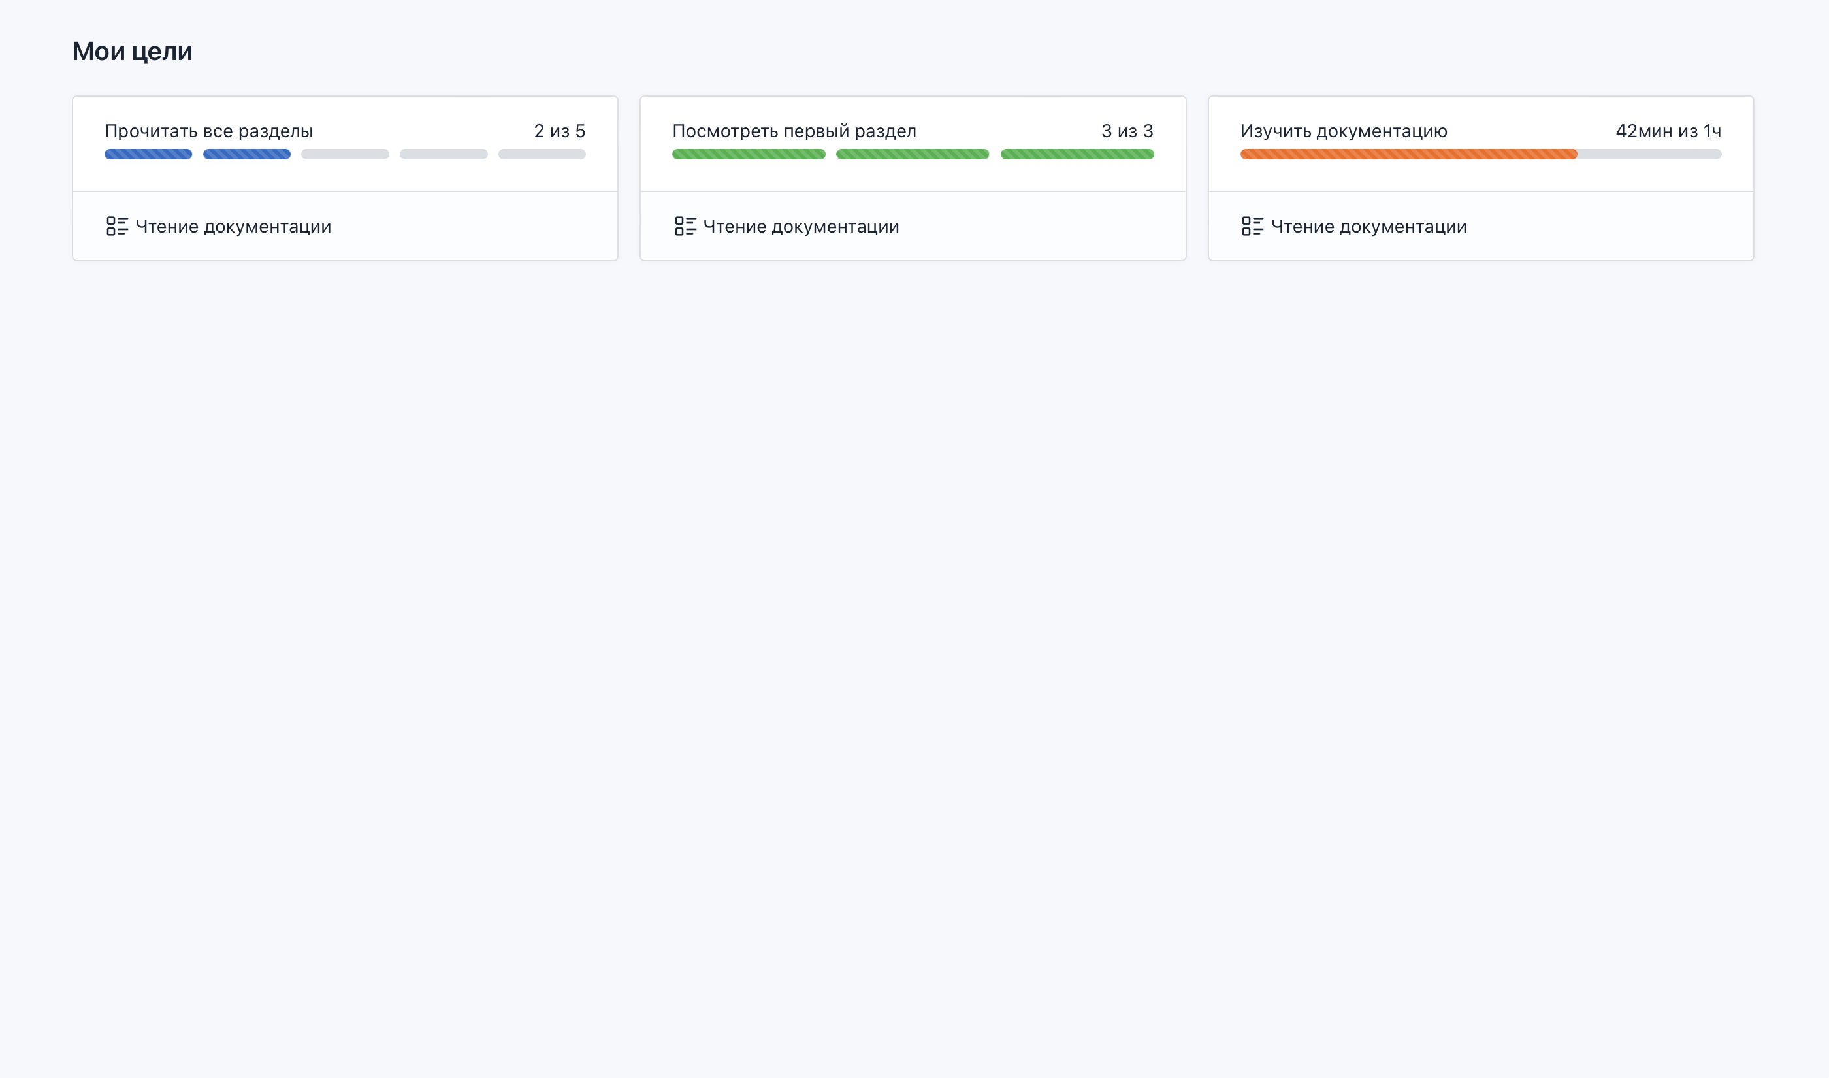Viewport: 1829px width, 1078px height.
Task: Click second blue progress segment
Action: 247,154
